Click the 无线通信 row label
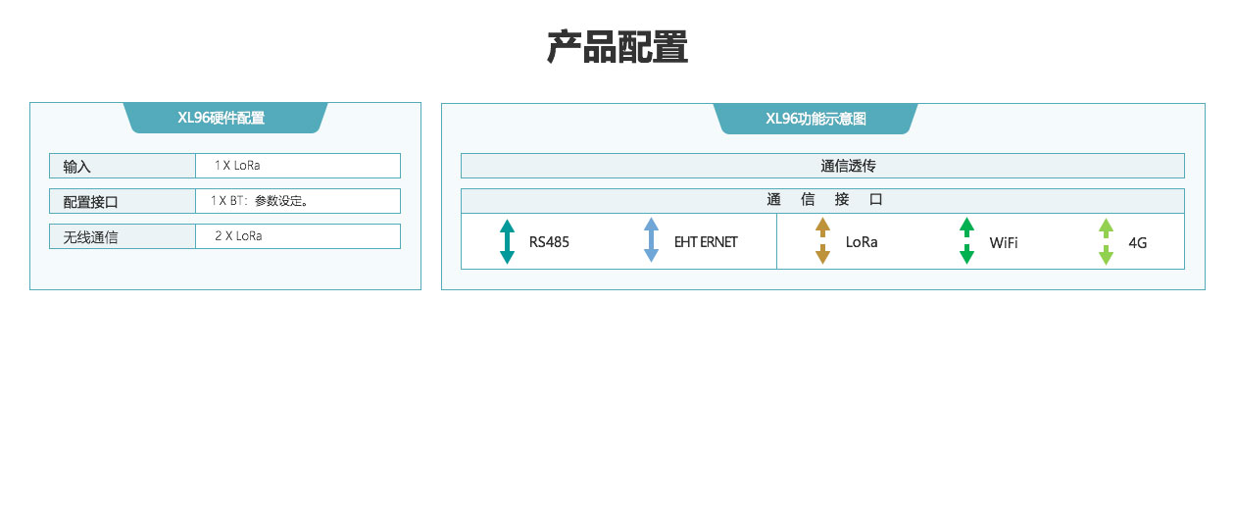Screen dimensions: 1235x506 91,237
